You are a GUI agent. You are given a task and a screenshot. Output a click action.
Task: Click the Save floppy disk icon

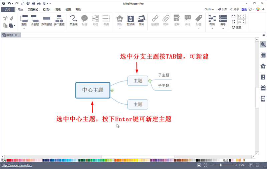33,3
